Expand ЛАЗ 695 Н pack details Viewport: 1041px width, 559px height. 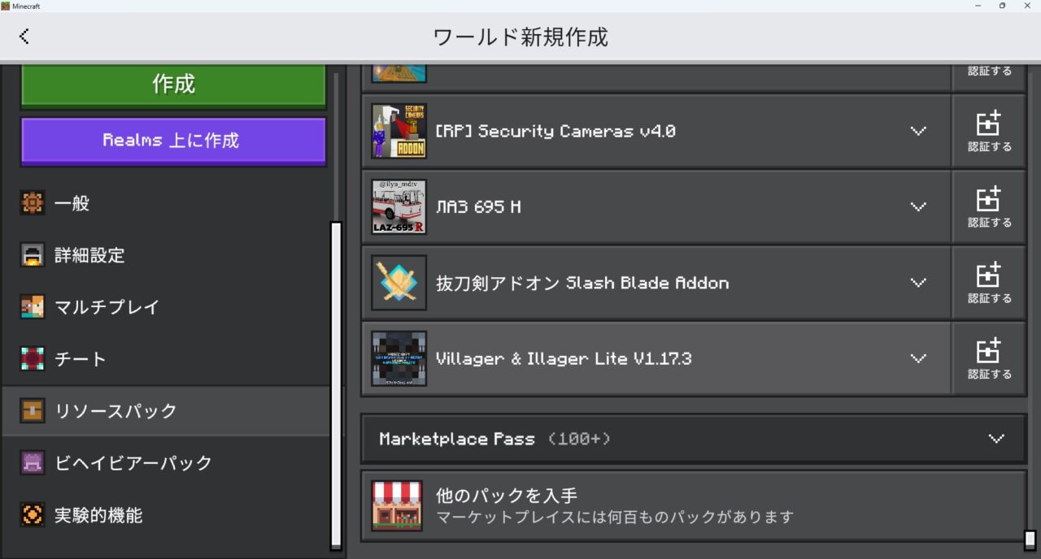[918, 206]
